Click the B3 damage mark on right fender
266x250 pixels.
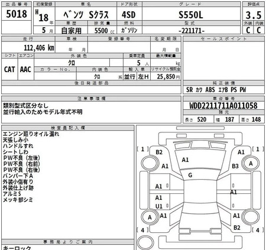pyautogui.click(x=235, y=166)
